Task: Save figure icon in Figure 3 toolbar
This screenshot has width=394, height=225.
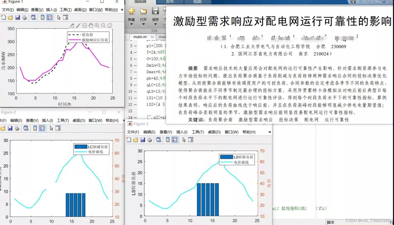Action: coord(143,140)
